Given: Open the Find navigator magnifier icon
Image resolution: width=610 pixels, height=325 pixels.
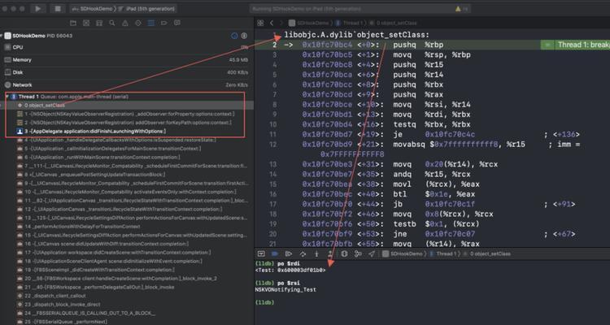Looking at the screenshot, I should point(112,24).
